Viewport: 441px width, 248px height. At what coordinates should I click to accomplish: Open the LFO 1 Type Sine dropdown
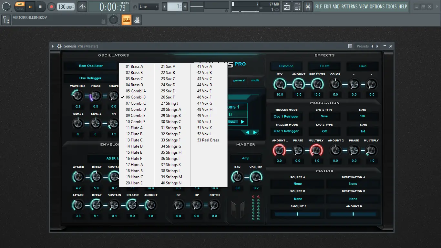(x=324, y=116)
